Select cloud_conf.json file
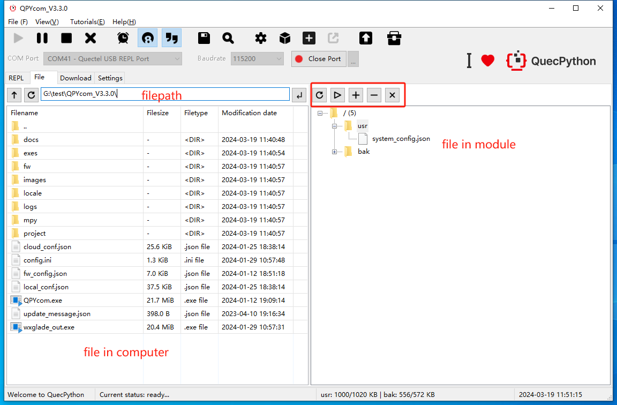The height and width of the screenshot is (405, 617). pyautogui.click(x=157, y=247)
